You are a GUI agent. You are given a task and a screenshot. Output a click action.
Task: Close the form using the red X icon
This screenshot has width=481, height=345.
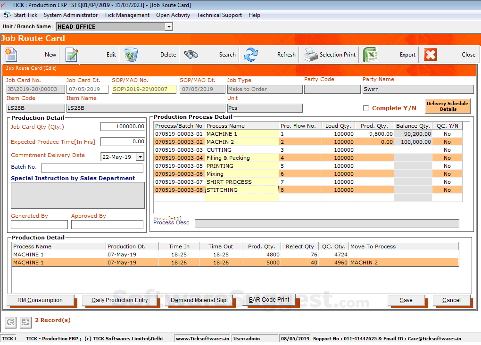pyautogui.click(x=430, y=54)
